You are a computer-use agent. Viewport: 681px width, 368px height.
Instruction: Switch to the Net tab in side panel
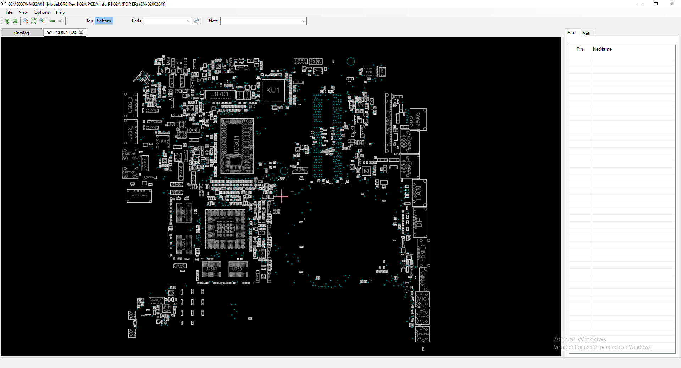[x=586, y=33]
